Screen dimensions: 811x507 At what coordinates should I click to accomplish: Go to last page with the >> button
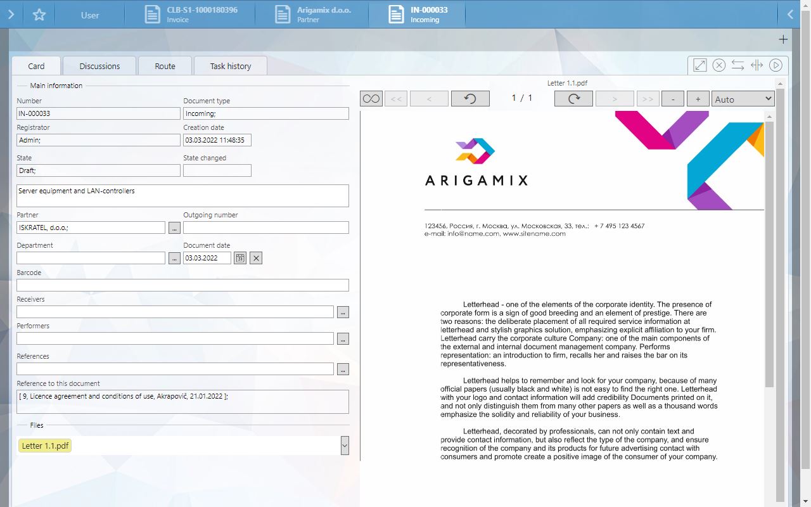(648, 98)
